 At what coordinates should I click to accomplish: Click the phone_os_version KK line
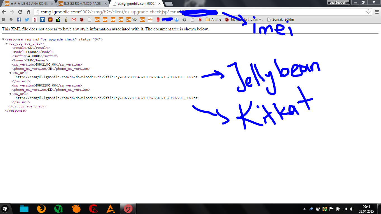point(51,90)
